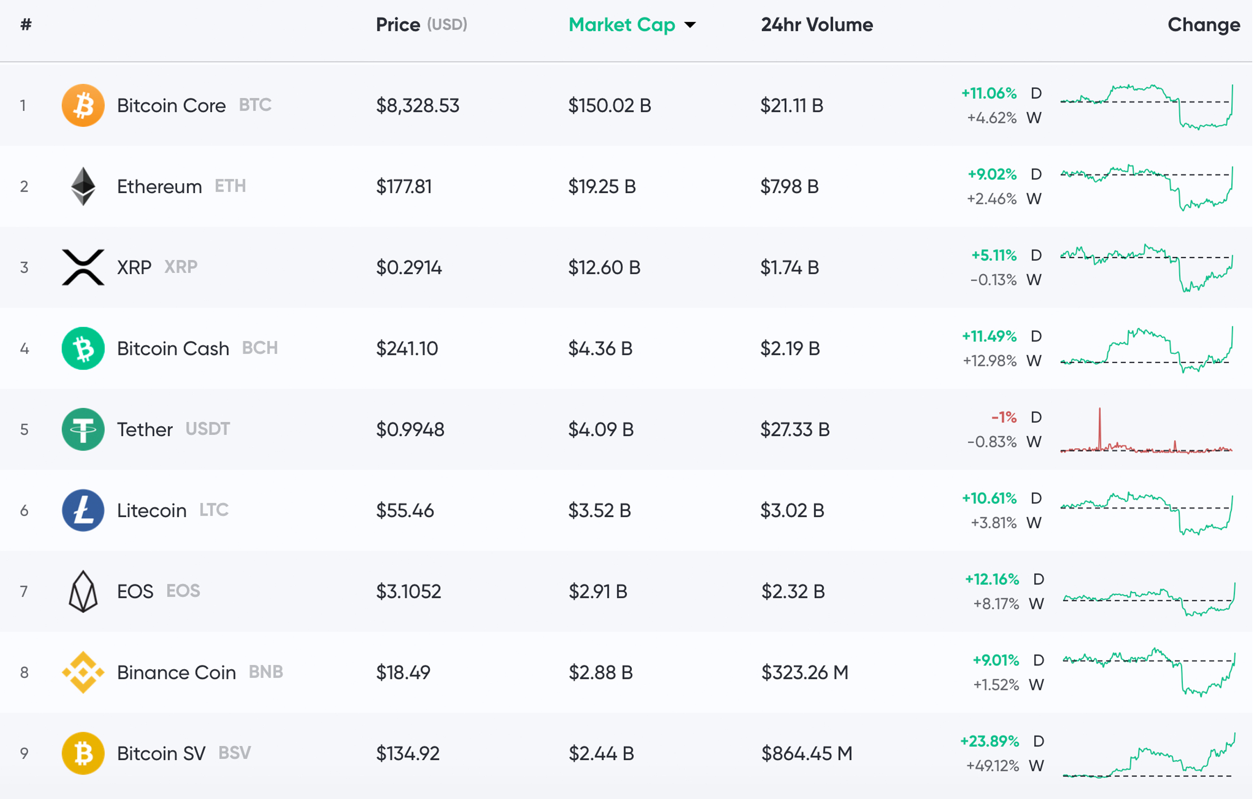The image size is (1259, 799).
Task: Sort by the Market Cap header text
Action: 622,25
